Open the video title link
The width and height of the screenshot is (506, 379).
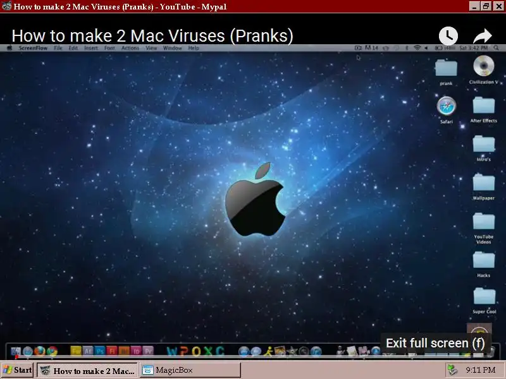(x=152, y=35)
